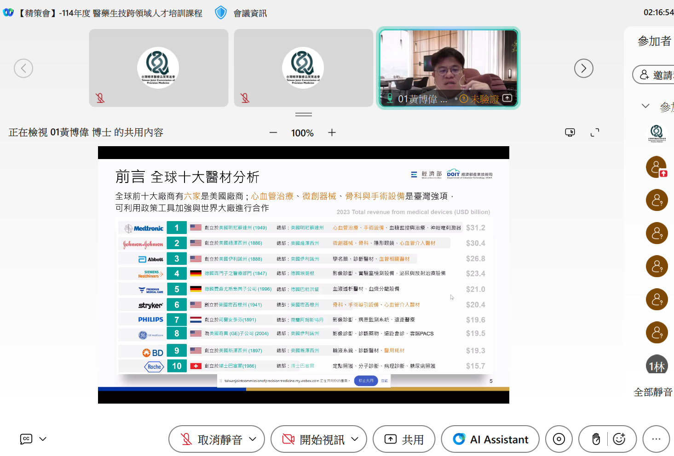674x456 pixels.
Task: Click $15.7 revenue value in slide
Action: 476,366
